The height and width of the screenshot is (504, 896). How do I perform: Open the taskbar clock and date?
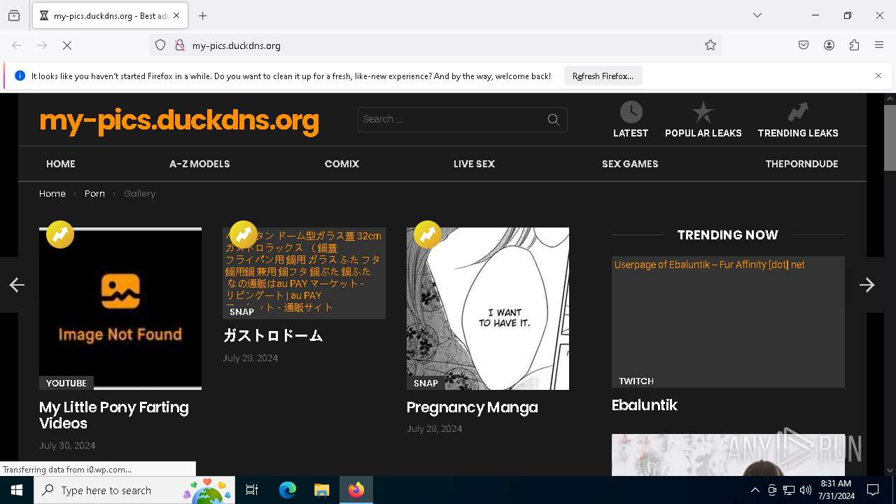[836, 490]
